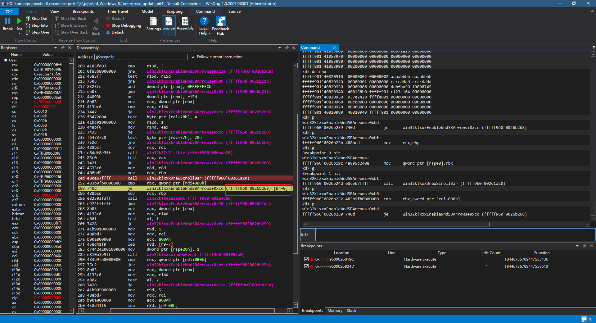Open Settings in the ribbon

(153, 24)
